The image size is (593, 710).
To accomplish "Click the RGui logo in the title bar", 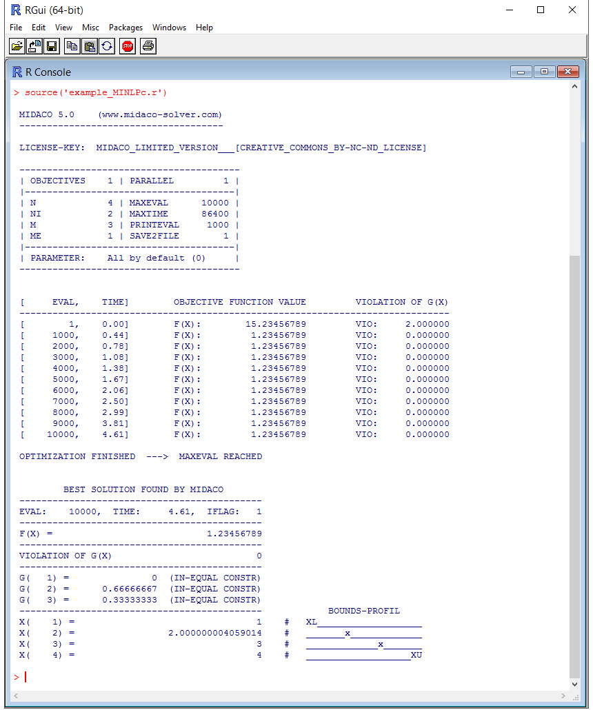I will (16, 10).
